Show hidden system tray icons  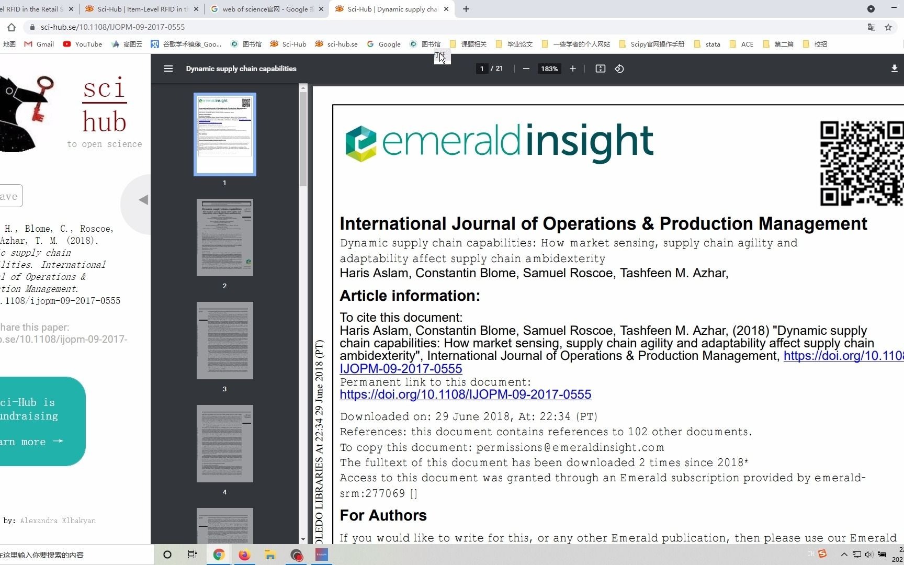[x=844, y=555]
